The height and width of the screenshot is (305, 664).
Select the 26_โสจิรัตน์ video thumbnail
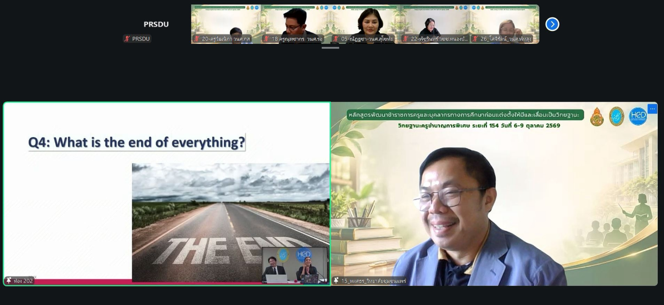tap(505, 24)
